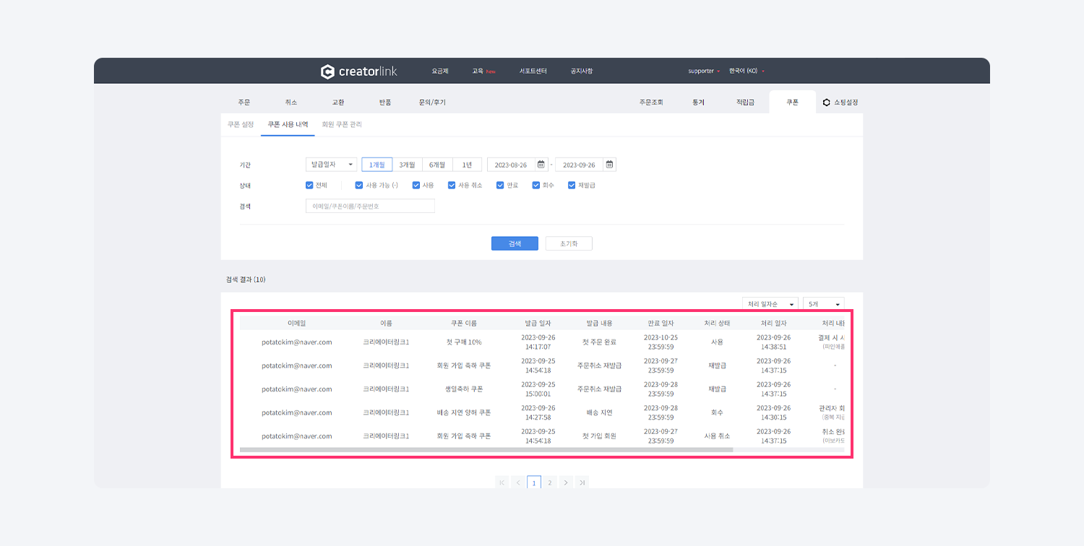Viewport: 1084px width, 546px height.
Task: Click the 쿠폰 이름 column header
Action: (464, 323)
